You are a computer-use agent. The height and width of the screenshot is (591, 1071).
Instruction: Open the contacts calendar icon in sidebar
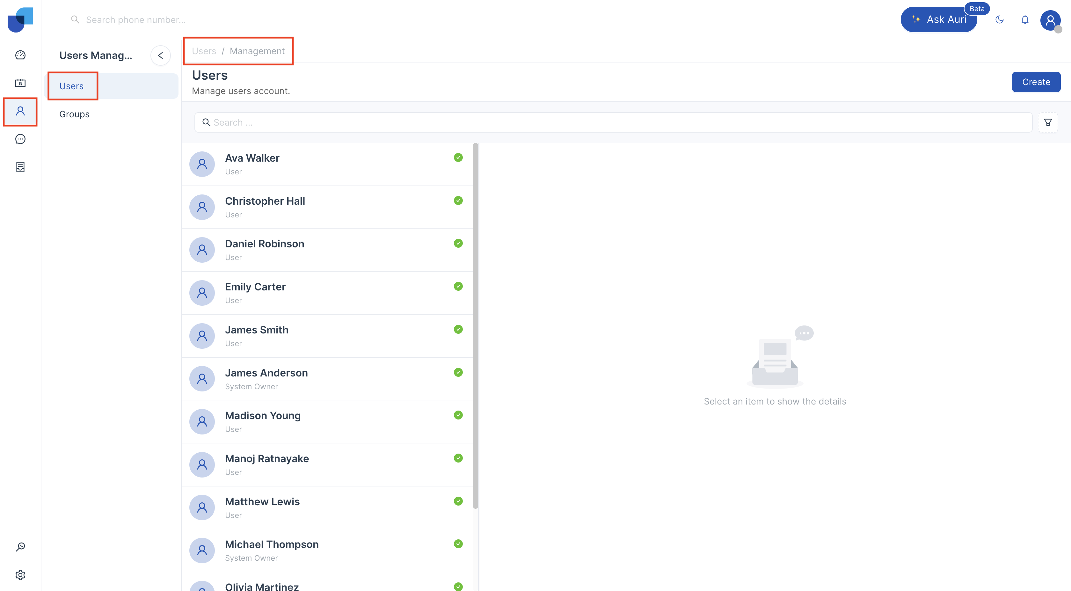(20, 83)
